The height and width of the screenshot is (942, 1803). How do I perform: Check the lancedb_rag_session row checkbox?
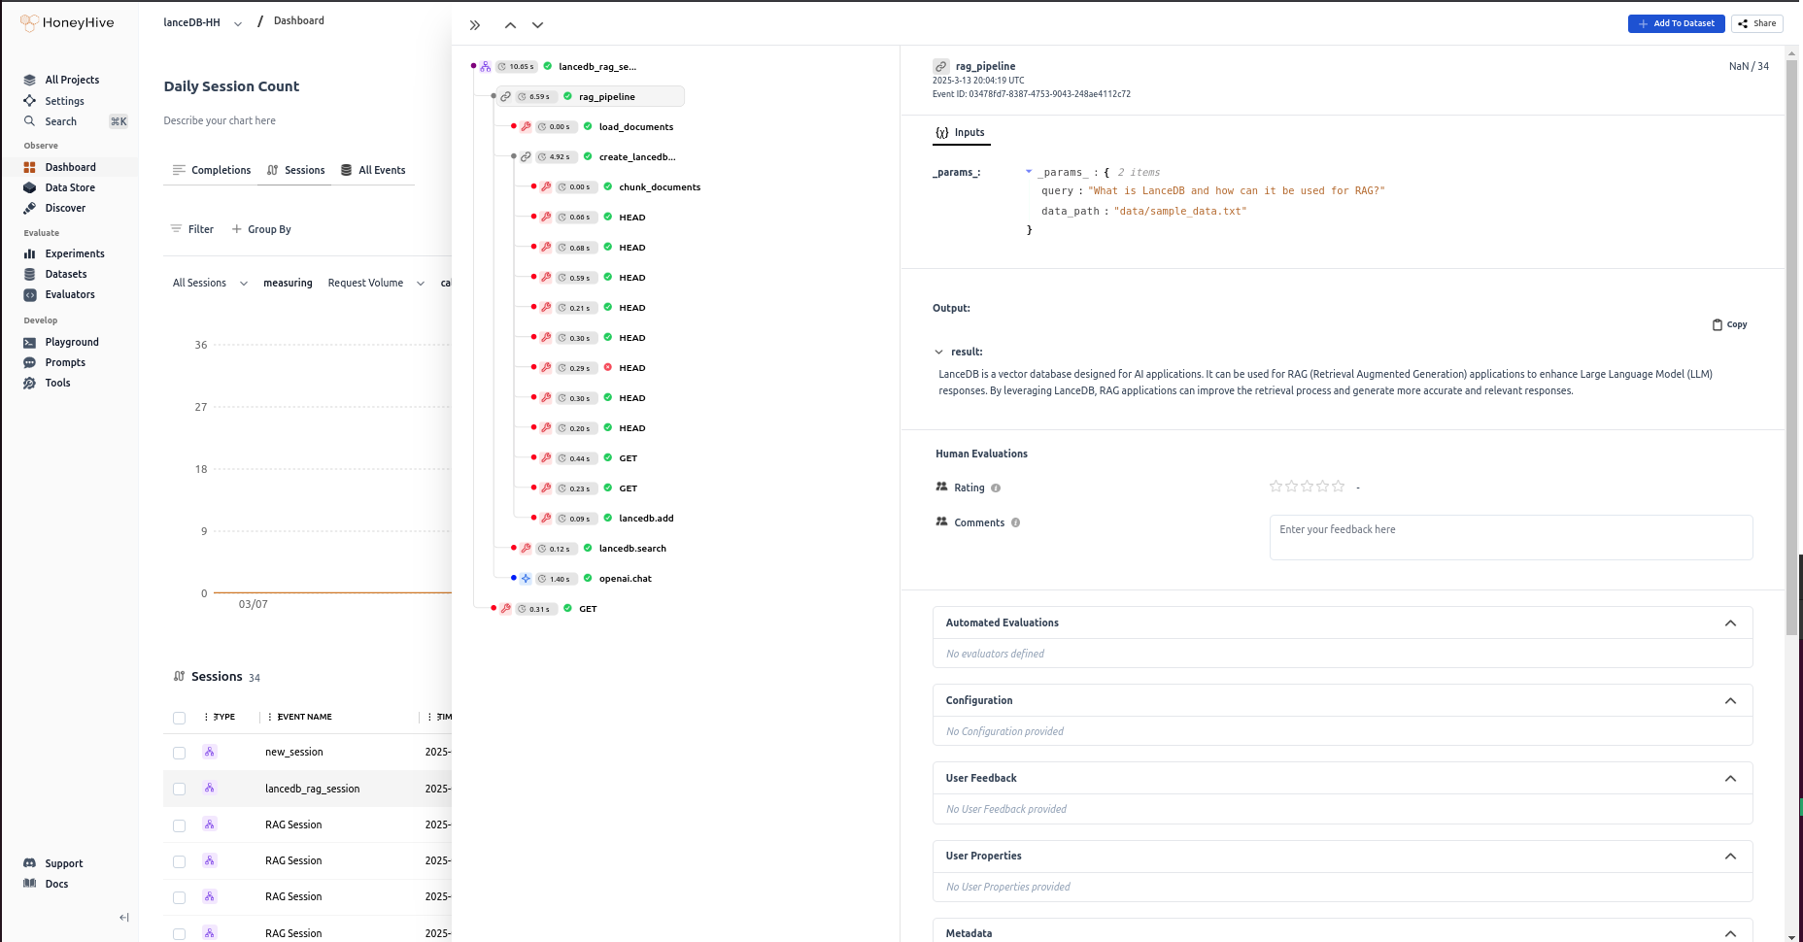click(179, 789)
